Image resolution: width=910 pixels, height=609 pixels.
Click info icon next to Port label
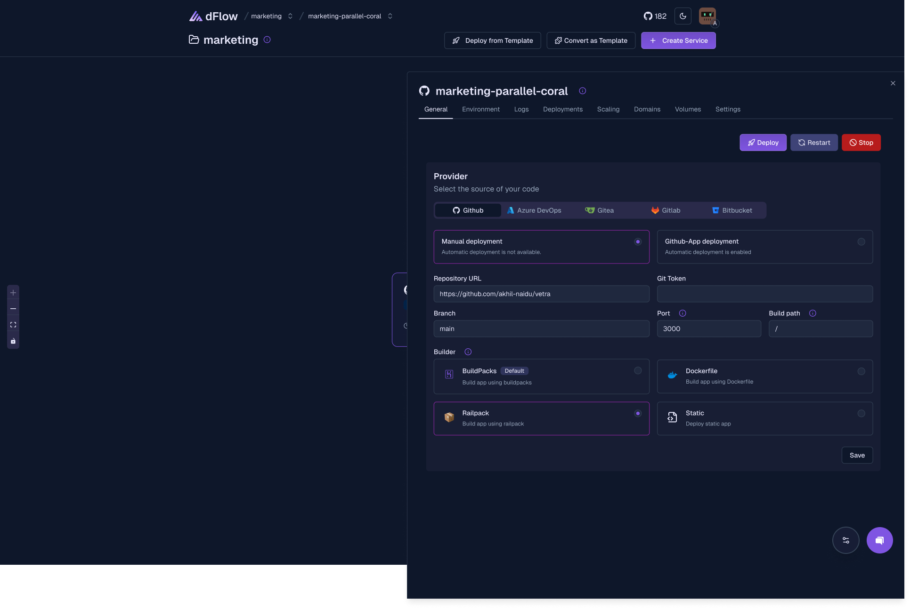682,313
